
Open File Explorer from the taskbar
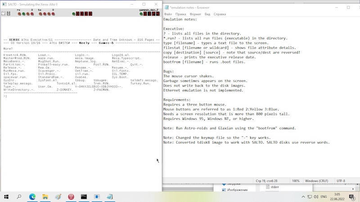click(x=45, y=197)
